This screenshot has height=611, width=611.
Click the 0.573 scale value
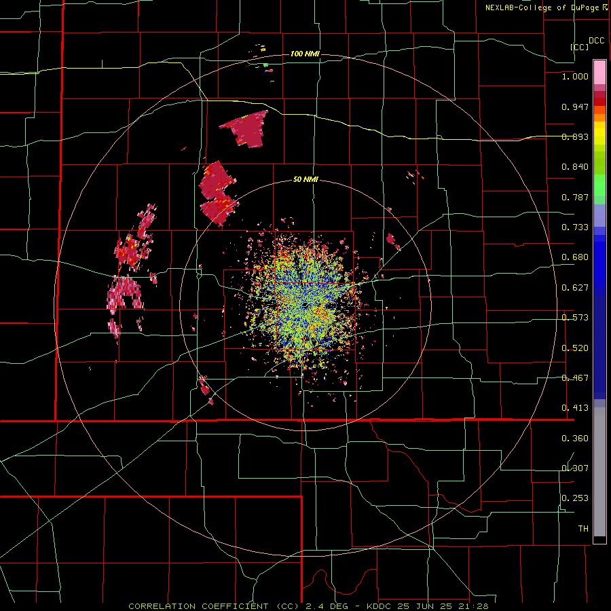(x=575, y=318)
